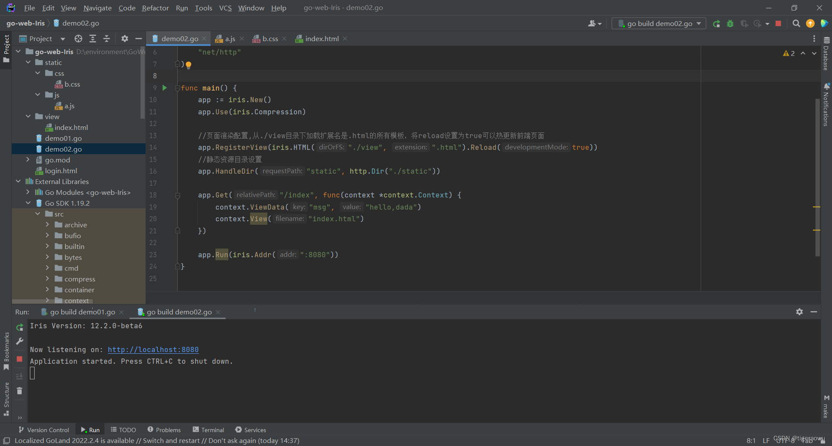The image size is (832, 446).
Task: Open Version Control tool window
Action: coord(44,430)
